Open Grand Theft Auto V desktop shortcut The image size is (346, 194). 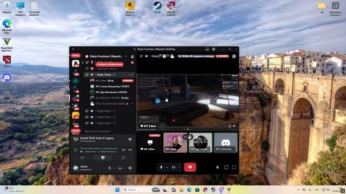7,44
